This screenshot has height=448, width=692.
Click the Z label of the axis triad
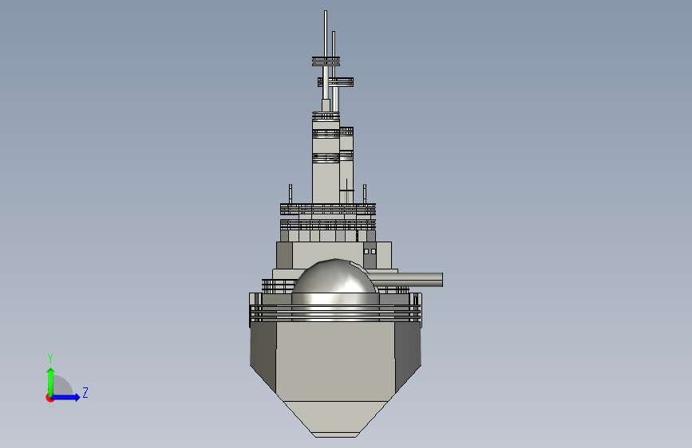85,392
